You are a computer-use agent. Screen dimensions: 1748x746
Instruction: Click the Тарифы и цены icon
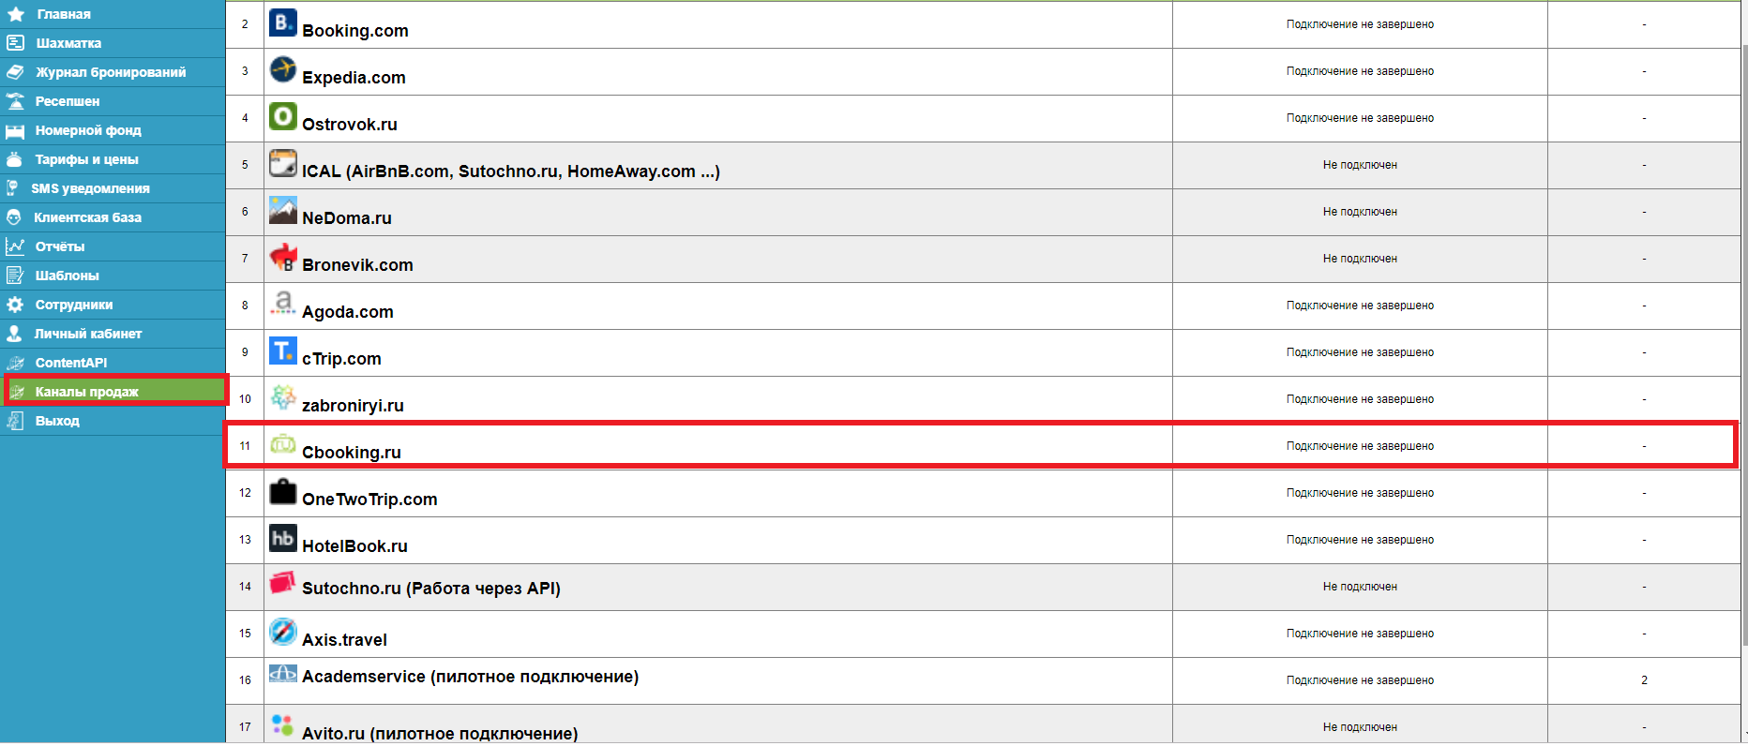pyautogui.click(x=14, y=159)
